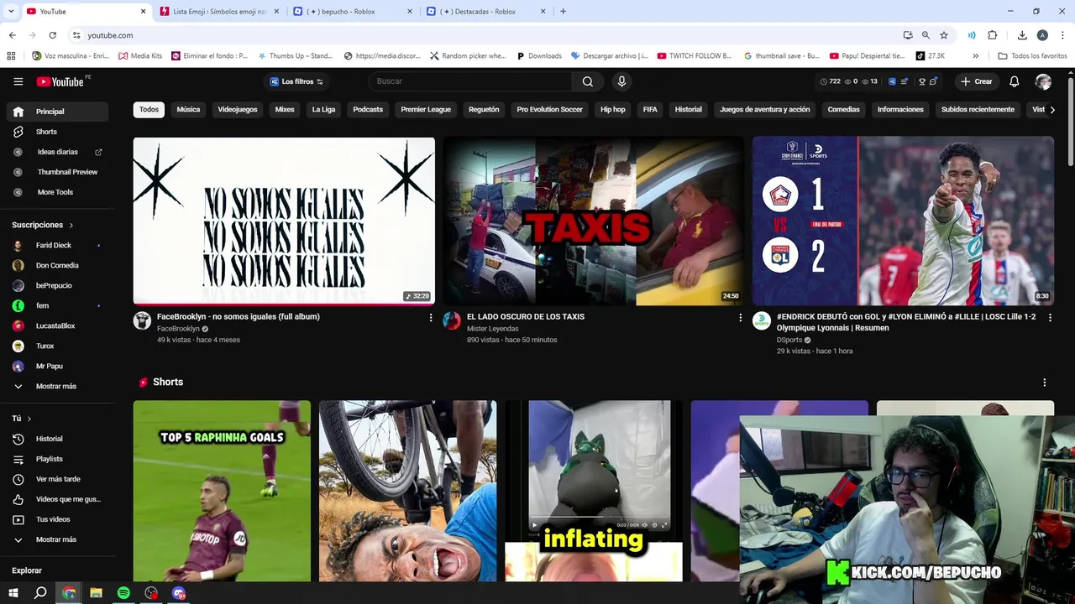This screenshot has height=604, width=1075.
Task: Play the No Somos Iguales album thumbnail
Action: (x=284, y=221)
